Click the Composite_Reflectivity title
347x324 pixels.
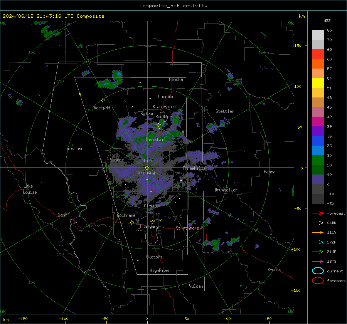173,6
